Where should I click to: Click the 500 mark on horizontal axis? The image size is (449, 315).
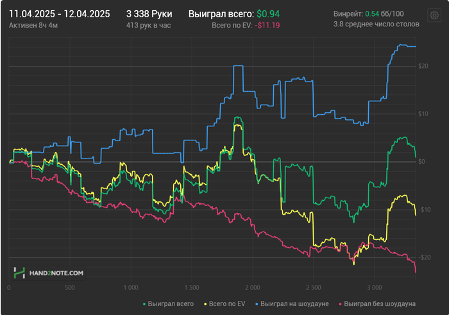[x=69, y=288]
